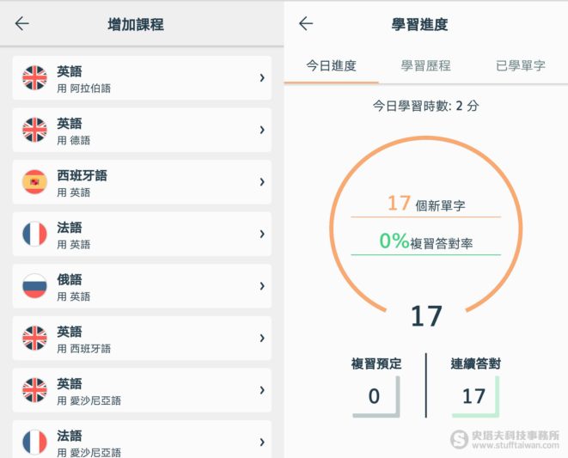The height and width of the screenshot is (458, 568).
Task: Tap UK flag of 英語 用 愛沙尼亞語
Action: click(34, 390)
